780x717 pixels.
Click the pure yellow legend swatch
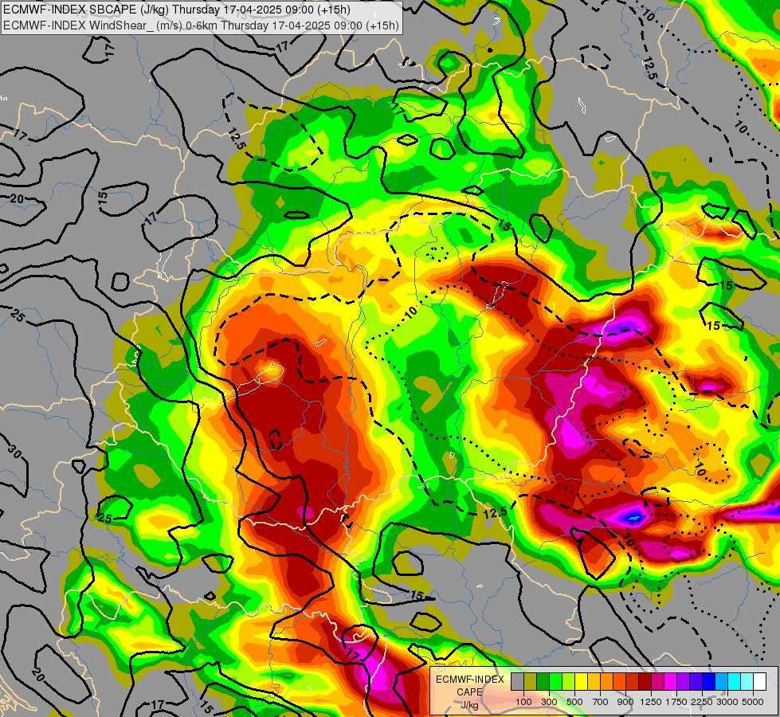coord(582,682)
